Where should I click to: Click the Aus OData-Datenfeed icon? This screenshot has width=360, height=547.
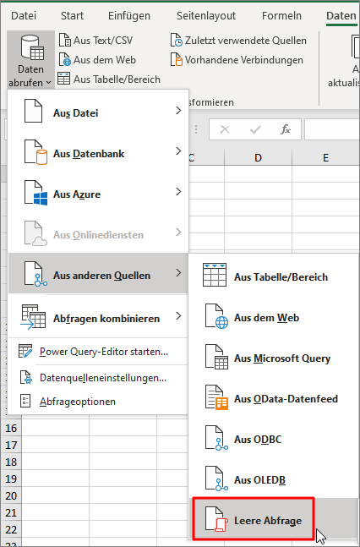216,397
